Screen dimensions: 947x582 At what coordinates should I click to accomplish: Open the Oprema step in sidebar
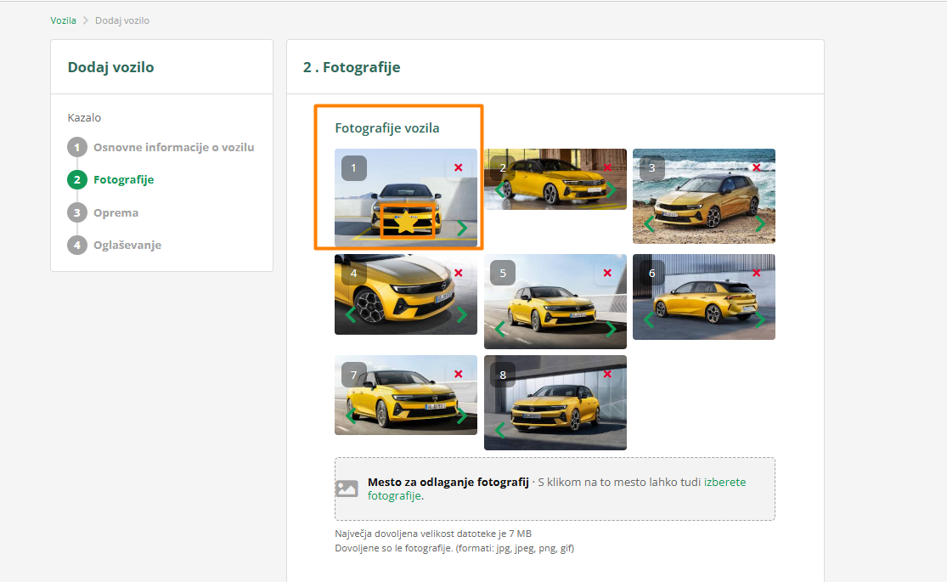tap(116, 212)
